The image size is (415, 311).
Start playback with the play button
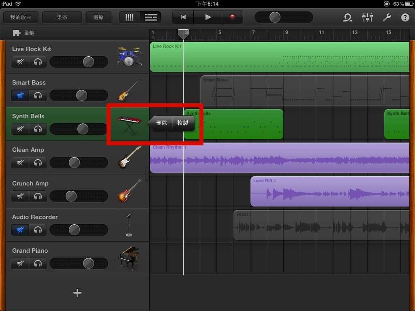pos(208,17)
